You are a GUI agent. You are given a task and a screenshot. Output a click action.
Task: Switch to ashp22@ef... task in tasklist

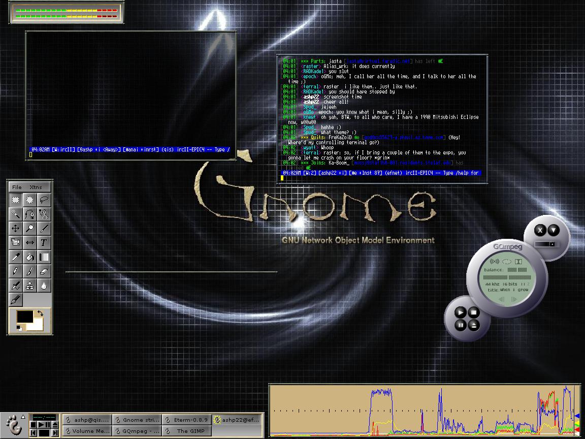(x=237, y=420)
